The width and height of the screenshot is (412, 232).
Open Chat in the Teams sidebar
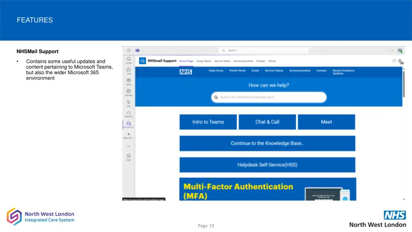(x=129, y=71)
